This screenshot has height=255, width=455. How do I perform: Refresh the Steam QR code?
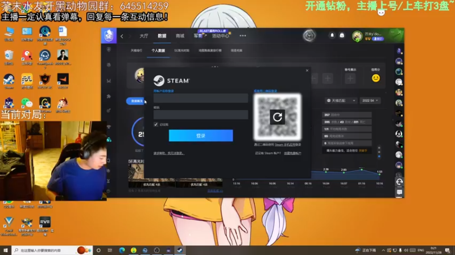tap(278, 117)
